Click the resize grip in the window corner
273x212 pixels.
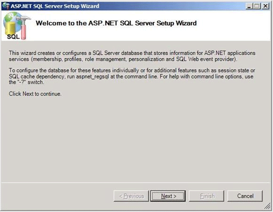267,206
